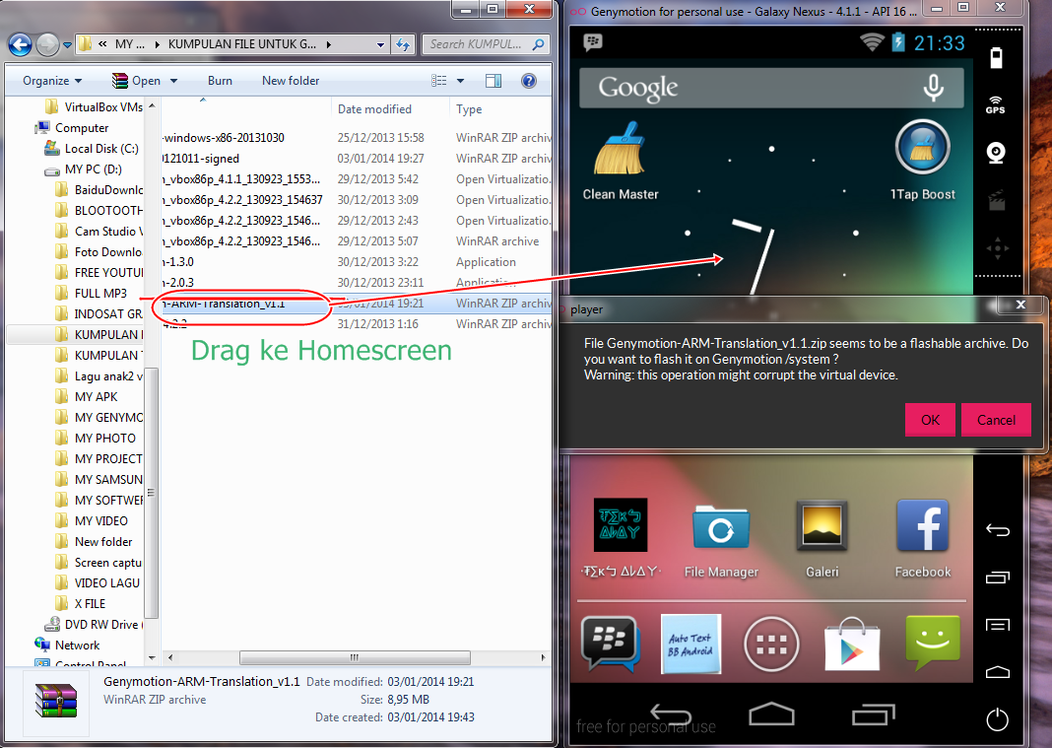
Task: Open the Android app drawer
Action: tap(771, 644)
